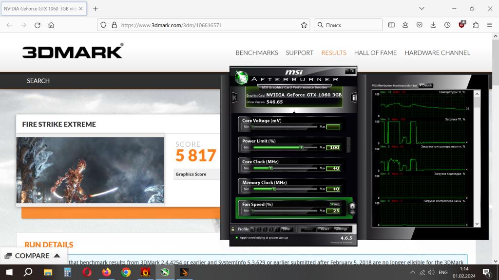This screenshot has width=499, height=280.
Task: Select Afterburner profile slot 1
Action: coord(252,229)
